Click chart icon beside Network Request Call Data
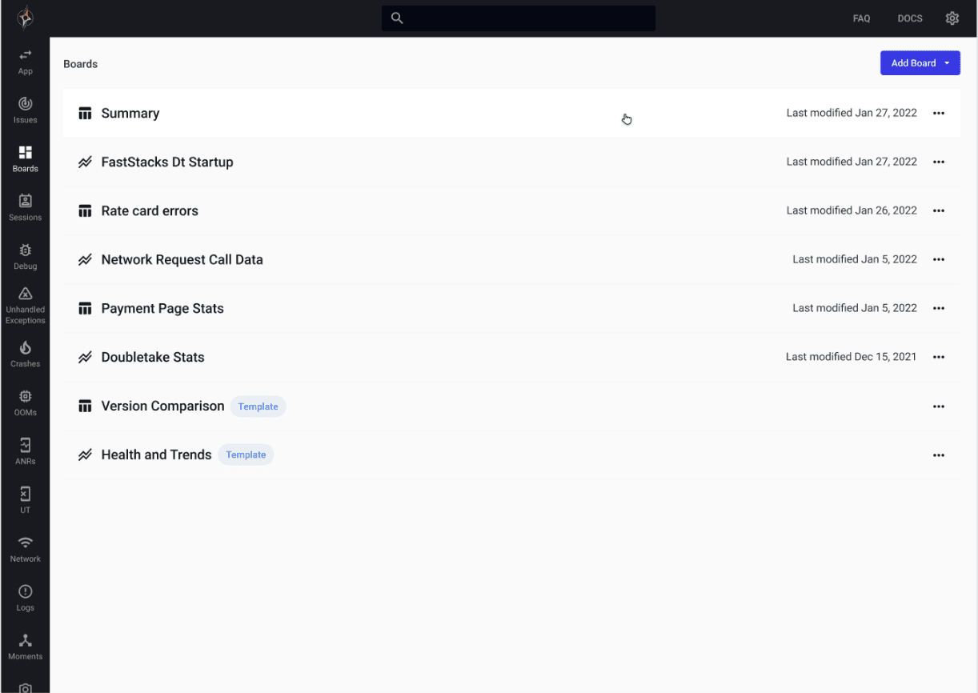 click(x=85, y=260)
